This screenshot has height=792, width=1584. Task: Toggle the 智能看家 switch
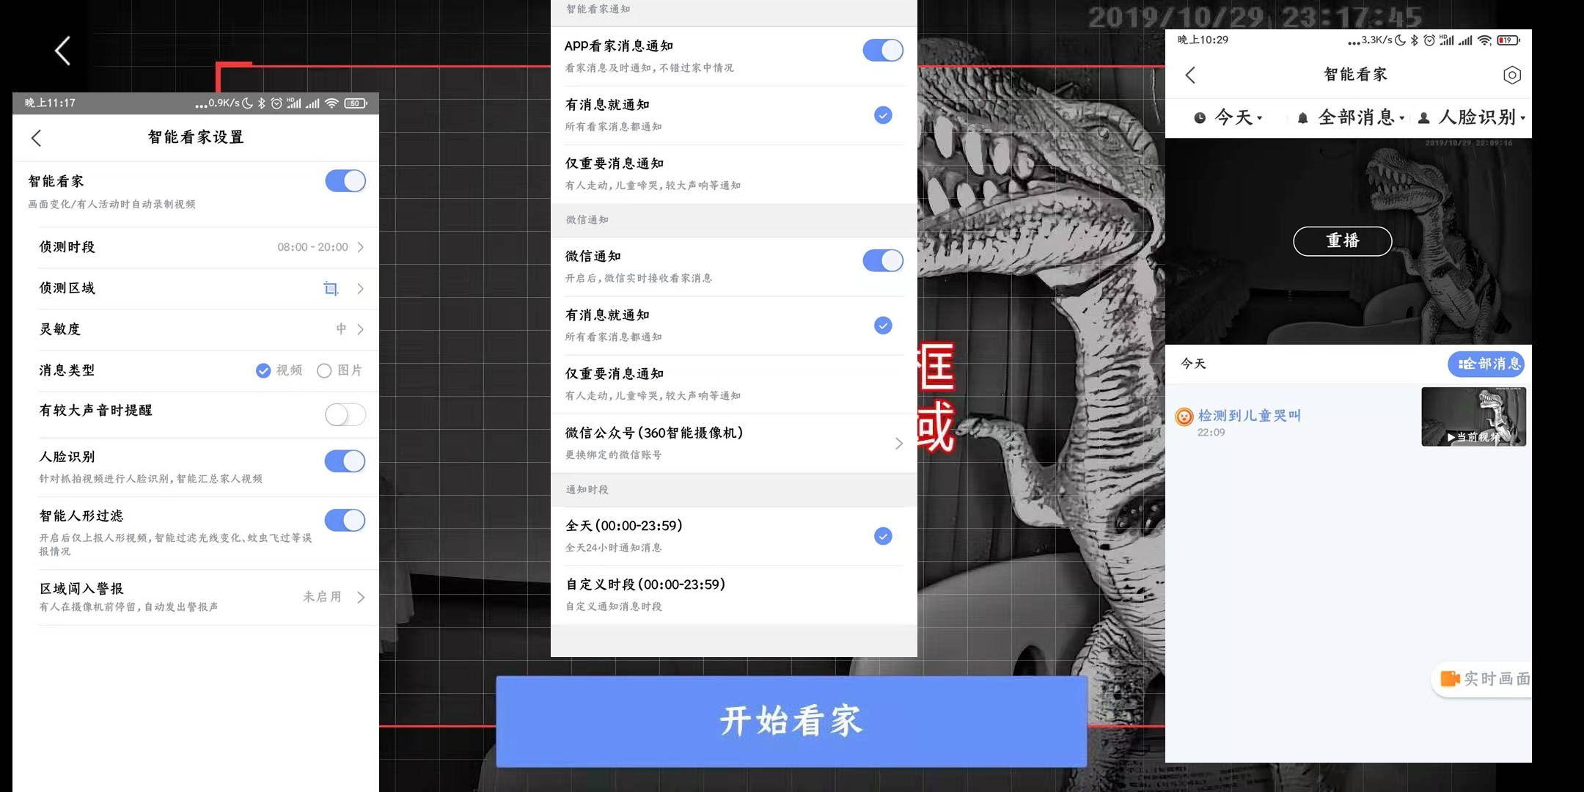pyautogui.click(x=345, y=181)
